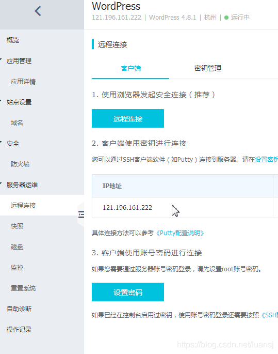Switch to the 客户端 tab

130,68
